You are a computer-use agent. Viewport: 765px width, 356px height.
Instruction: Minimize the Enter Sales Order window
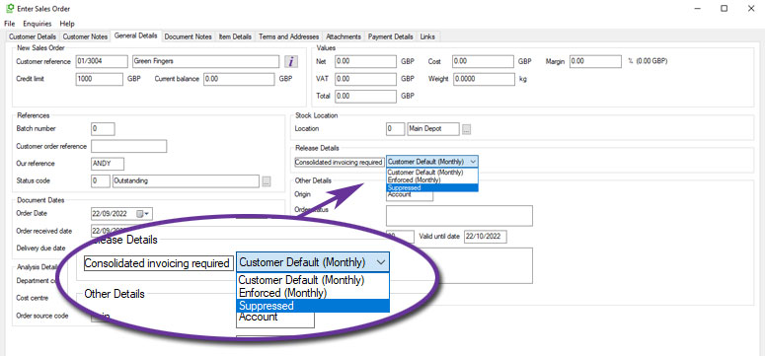tap(698, 8)
